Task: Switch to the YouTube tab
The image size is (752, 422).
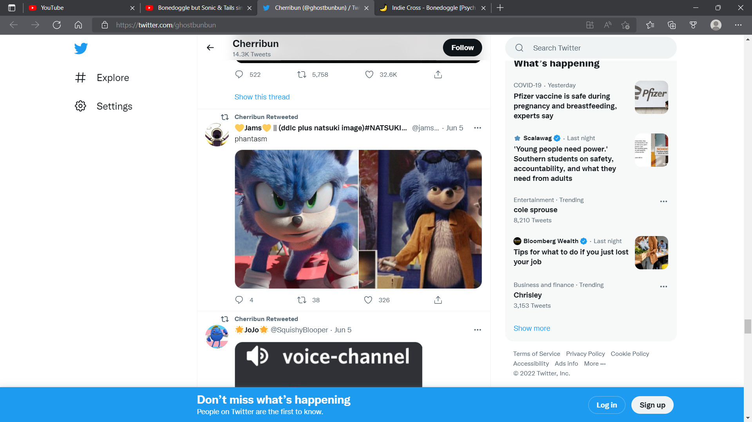Action: (x=81, y=8)
